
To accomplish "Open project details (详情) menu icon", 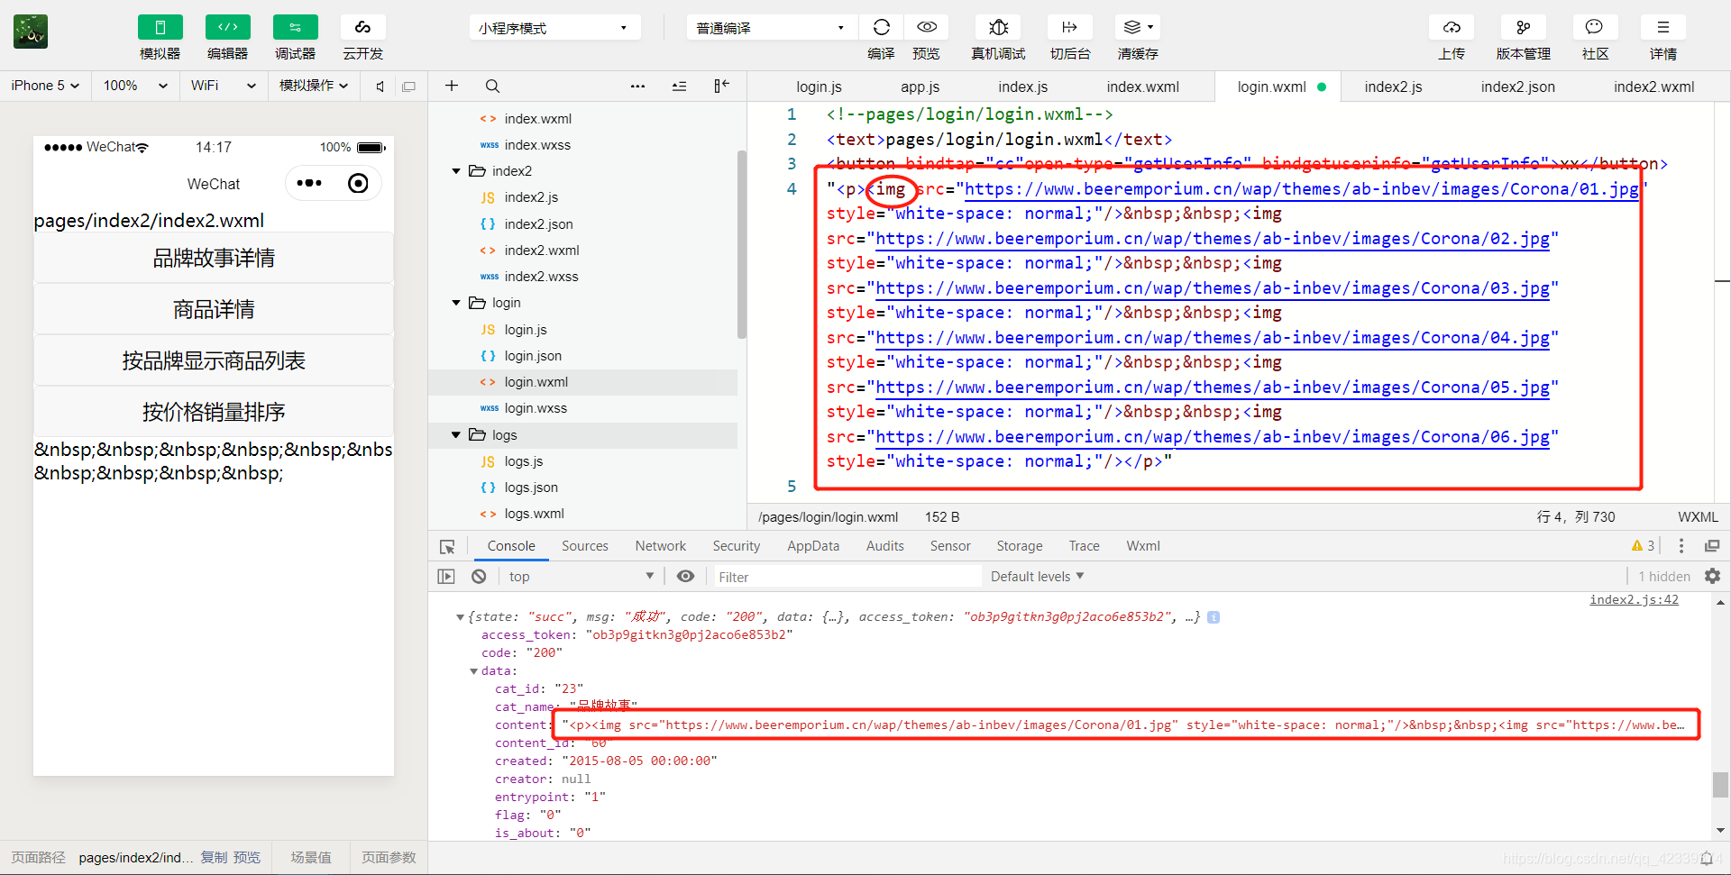I will click(1663, 27).
